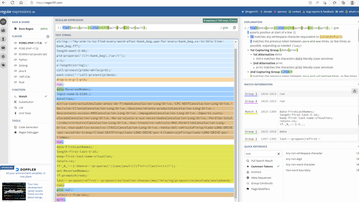Select the Python flavor
Screen dimensions: 359x202
(23, 60)
